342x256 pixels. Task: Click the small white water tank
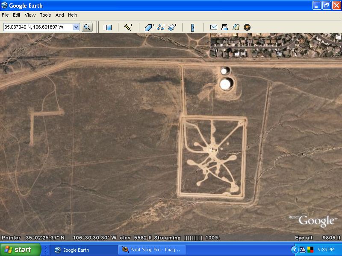pyautogui.click(x=224, y=71)
